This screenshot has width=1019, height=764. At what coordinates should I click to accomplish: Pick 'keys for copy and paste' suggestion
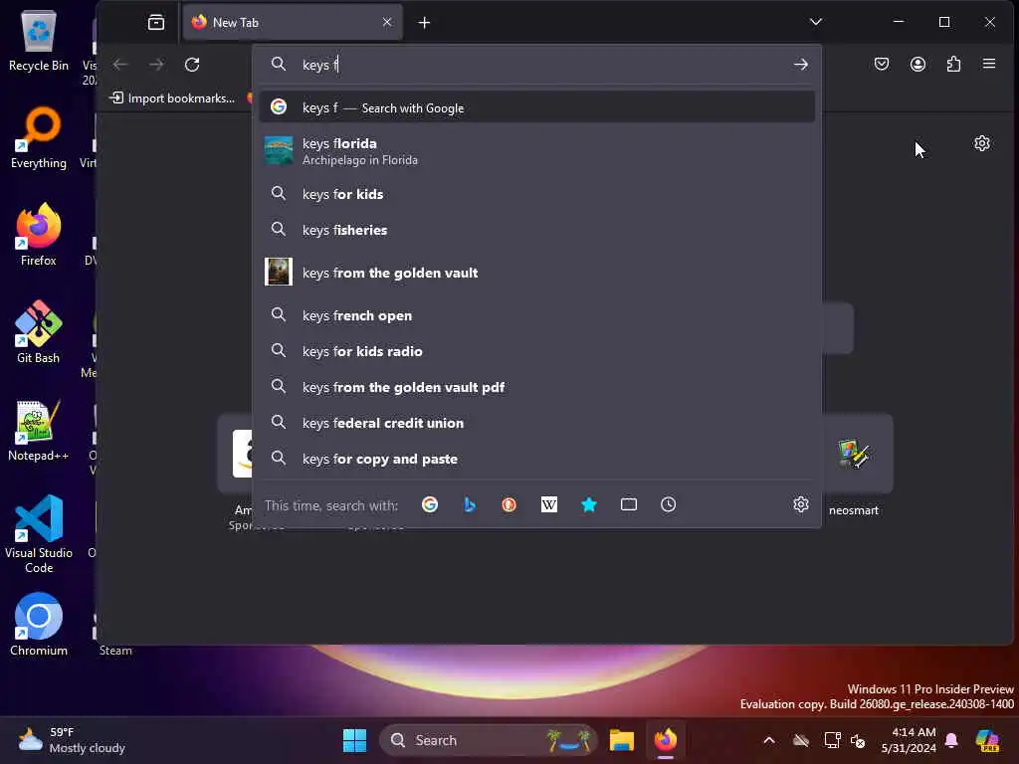coord(536,458)
